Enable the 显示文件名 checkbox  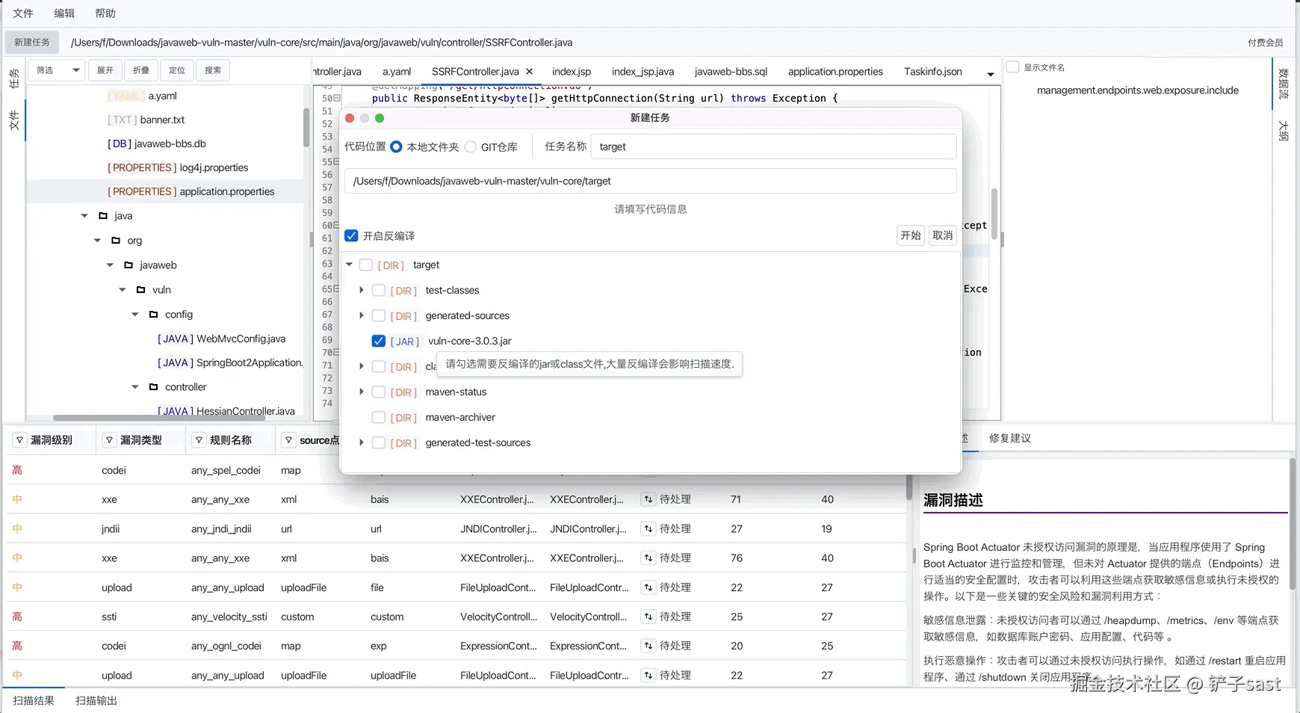coord(1013,67)
